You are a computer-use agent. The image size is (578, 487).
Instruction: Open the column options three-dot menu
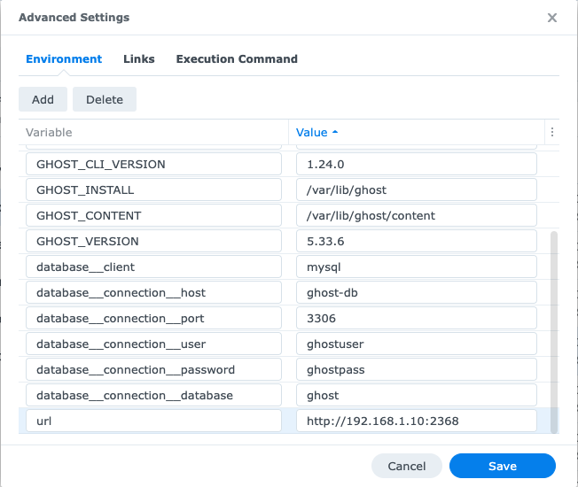click(551, 132)
